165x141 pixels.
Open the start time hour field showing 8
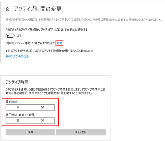click(x=18, y=107)
